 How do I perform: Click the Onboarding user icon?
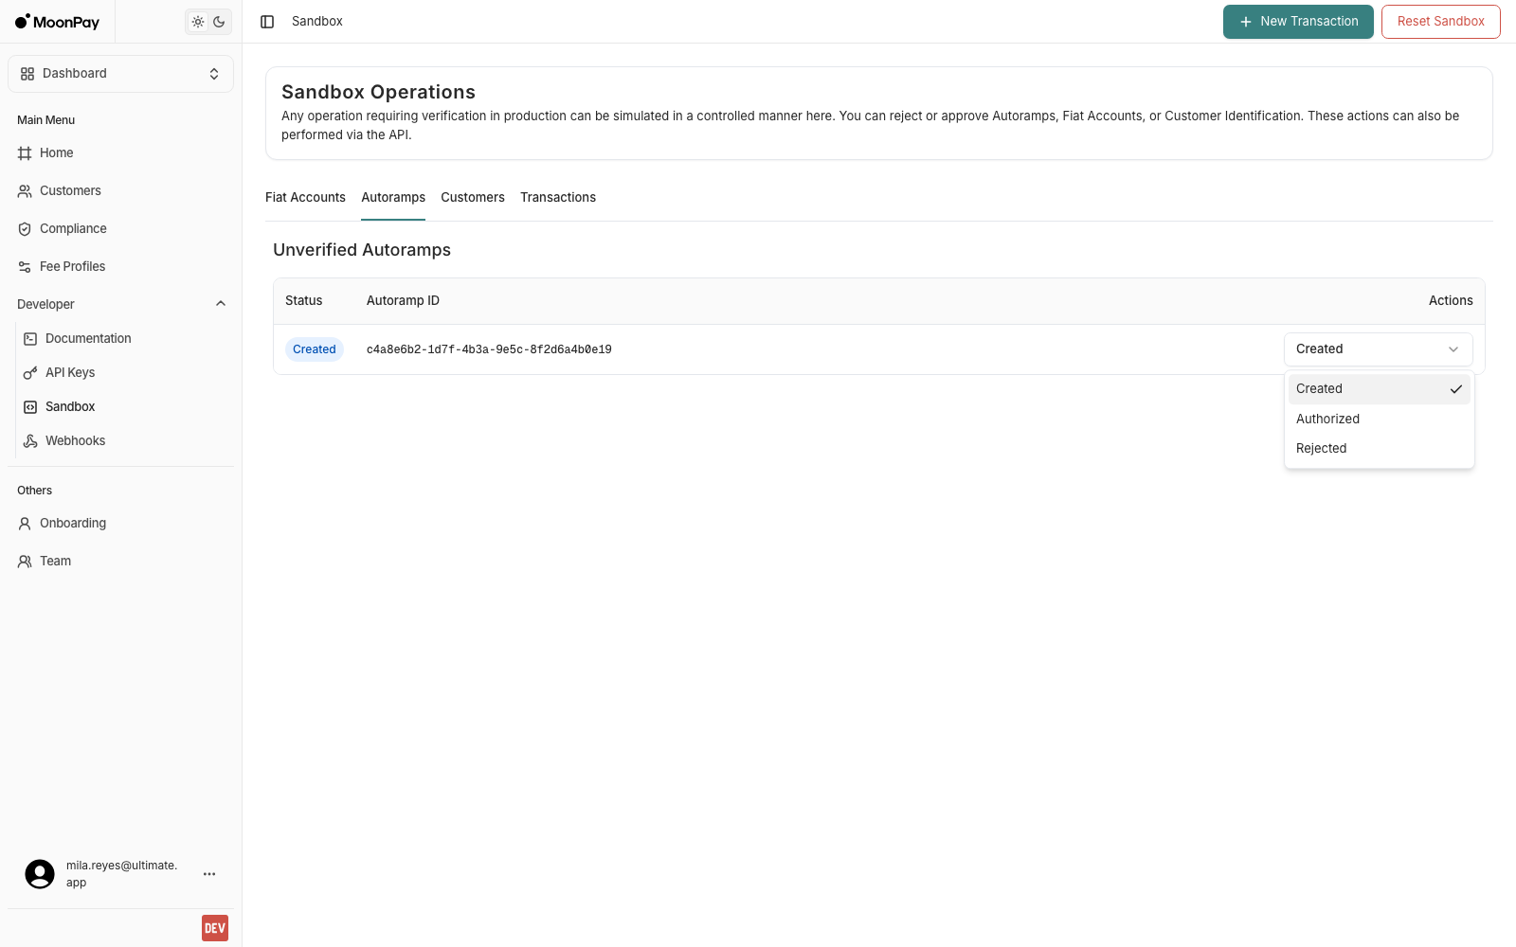25,524
